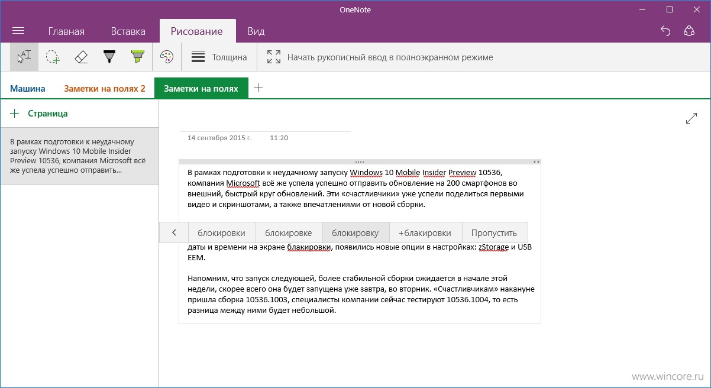
Task: Open the Машина section tab
Action: tap(27, 89)
